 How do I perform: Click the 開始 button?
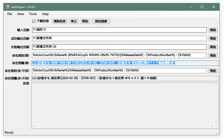point(85,21)
